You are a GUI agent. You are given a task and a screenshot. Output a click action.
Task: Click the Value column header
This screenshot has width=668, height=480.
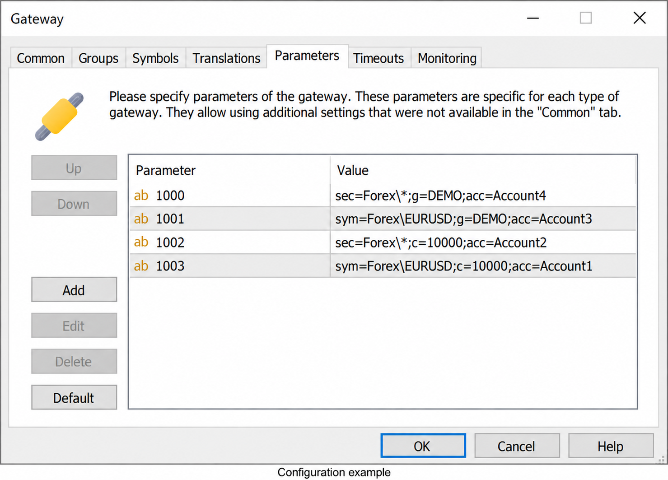(x=483, y=170)
